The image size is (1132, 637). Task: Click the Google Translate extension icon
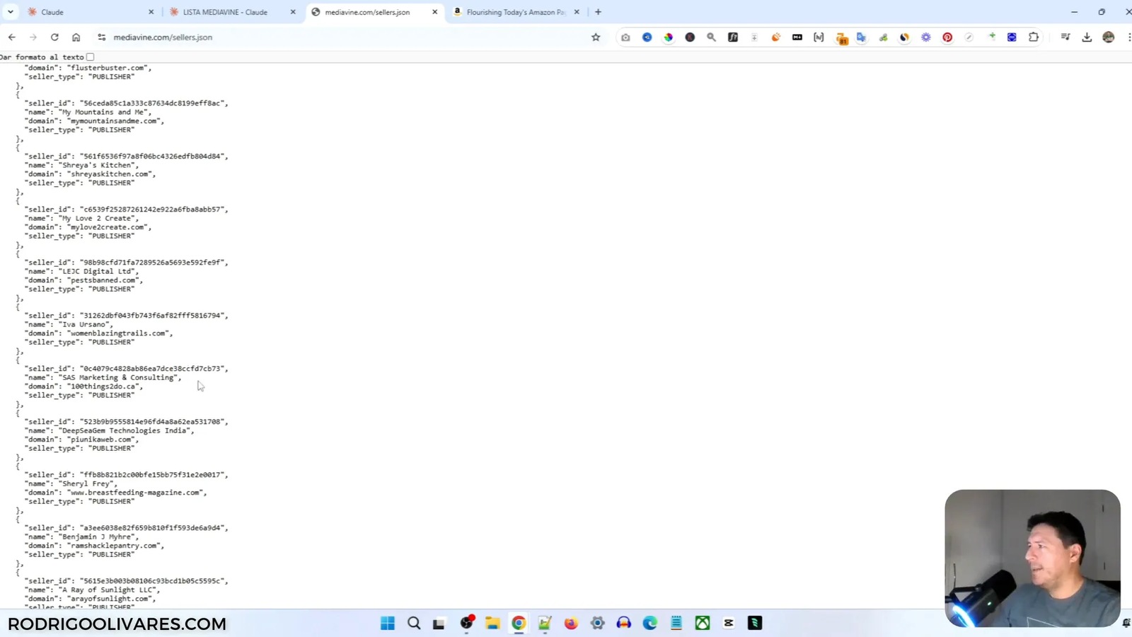point(861,38)
